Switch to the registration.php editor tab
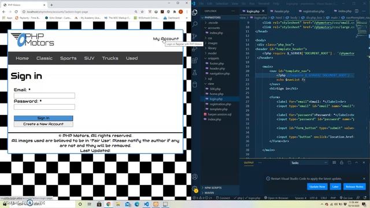 pyautogui.click(x=312, y=11)
